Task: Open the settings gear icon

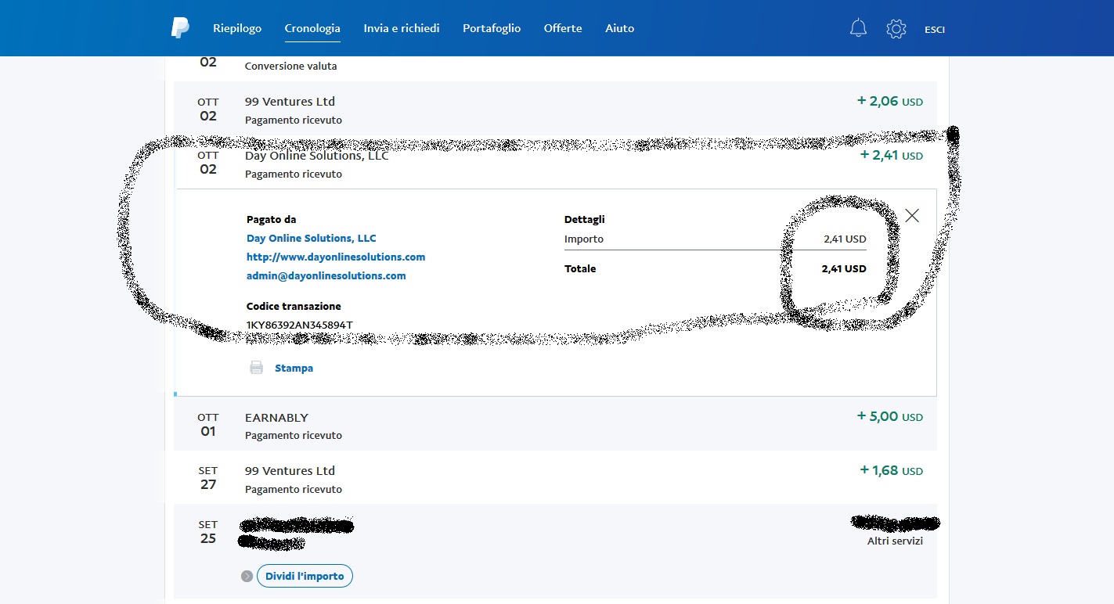Action: [896, 29]
